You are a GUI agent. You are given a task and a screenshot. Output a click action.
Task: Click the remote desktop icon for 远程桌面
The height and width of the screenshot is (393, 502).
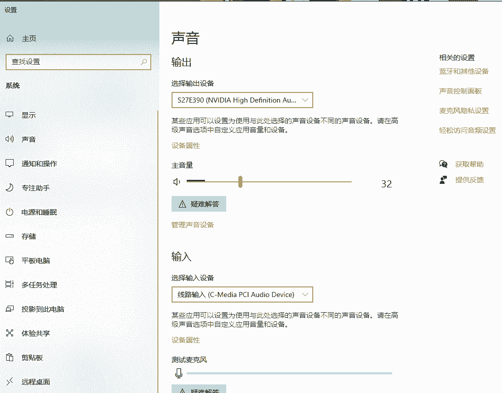(10, 381)
